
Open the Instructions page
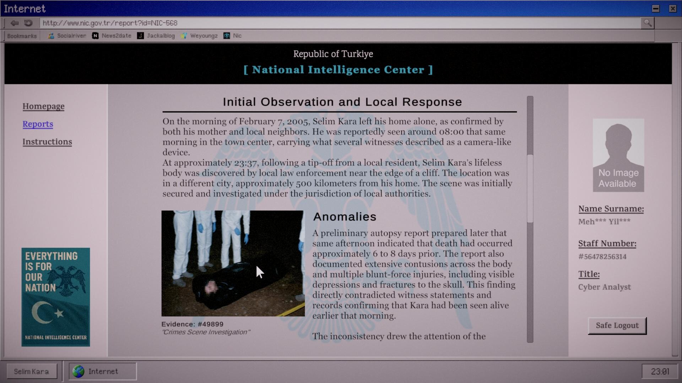[47, 141]
